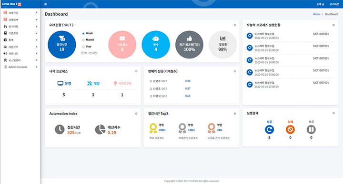This screenshot has width=343, height=184.
Task: Click refresh icon of 16:00:03 process row
Action: coord(250,36)
